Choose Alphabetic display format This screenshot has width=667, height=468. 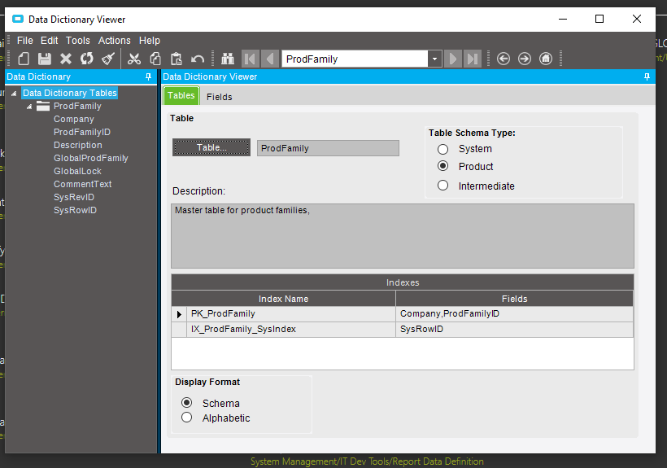(186, 418)
